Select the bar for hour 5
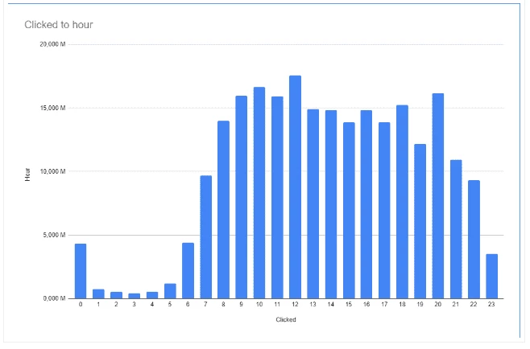Image resolution: width=530 pixels, height=349 pixels. click(x=170, y=291)
